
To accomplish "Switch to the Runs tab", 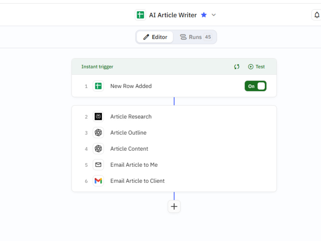I will pos(195,37).
